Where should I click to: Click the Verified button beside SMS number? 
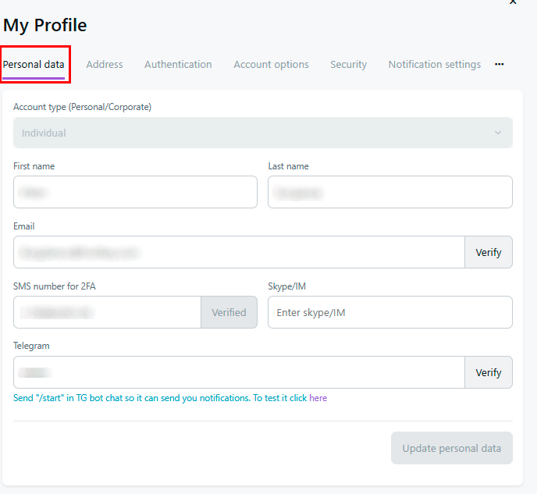pos(229,312)
